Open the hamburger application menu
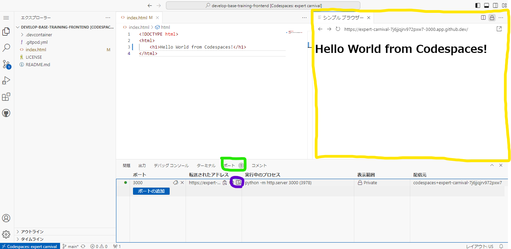Viewport: 511px width, 249px height. (x=6, y=18)
